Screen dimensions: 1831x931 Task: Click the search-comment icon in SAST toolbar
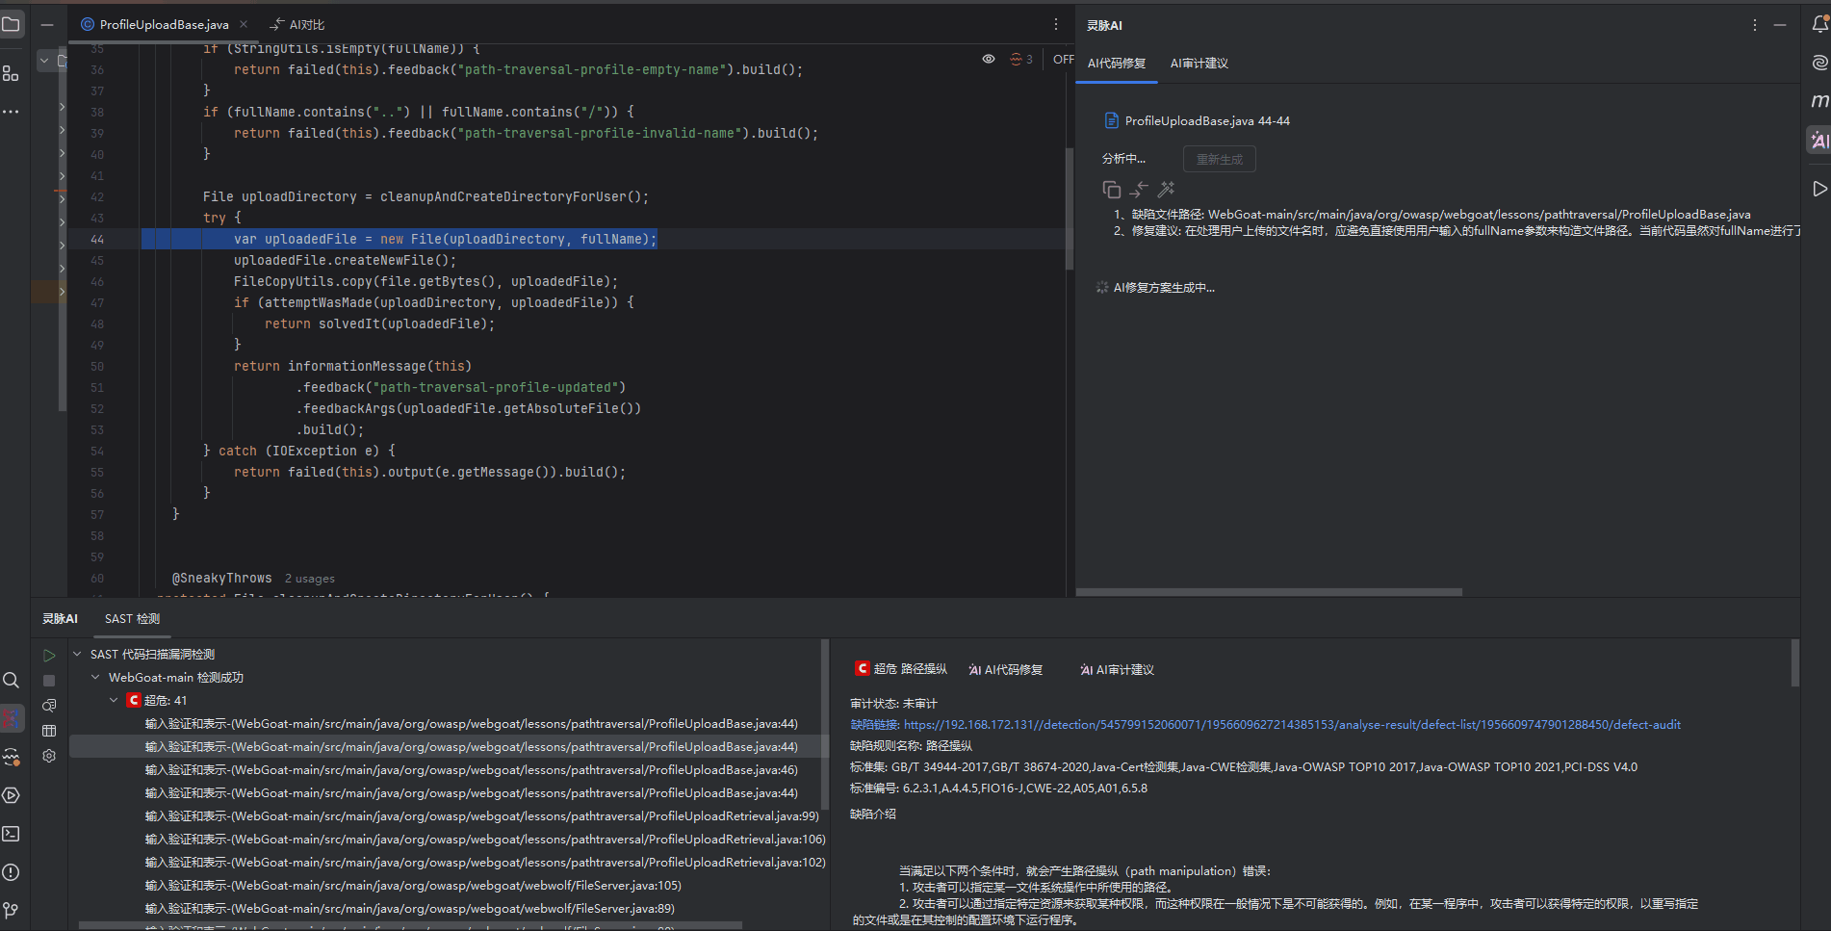[x=49, y=706]
